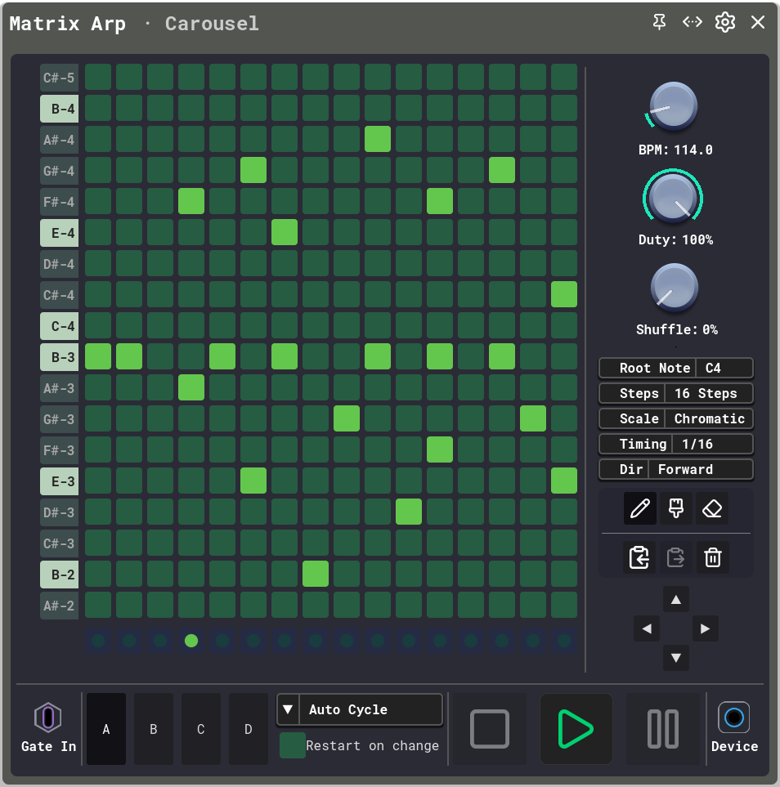Click the Carousel preset name

pos(212,23)
